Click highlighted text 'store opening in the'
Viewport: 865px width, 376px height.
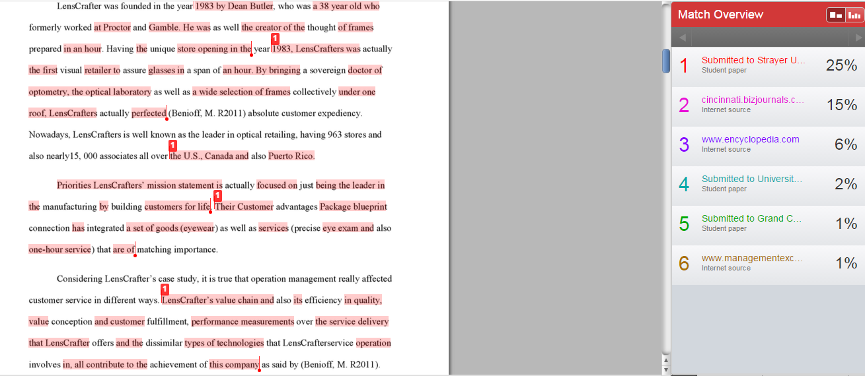click(214, 49)
